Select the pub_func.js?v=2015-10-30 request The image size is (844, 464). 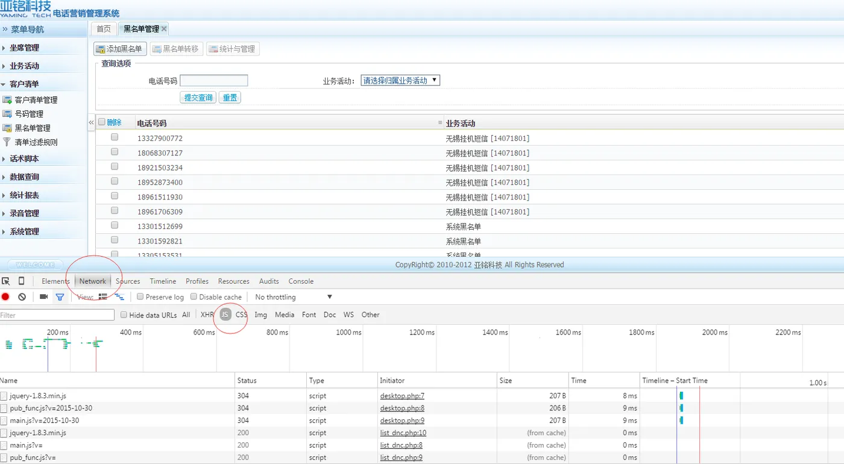pyautogui.click(x=51, y=408)
